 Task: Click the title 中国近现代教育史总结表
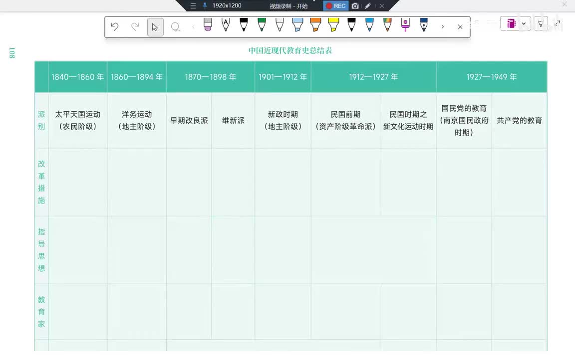pos(290,50)
